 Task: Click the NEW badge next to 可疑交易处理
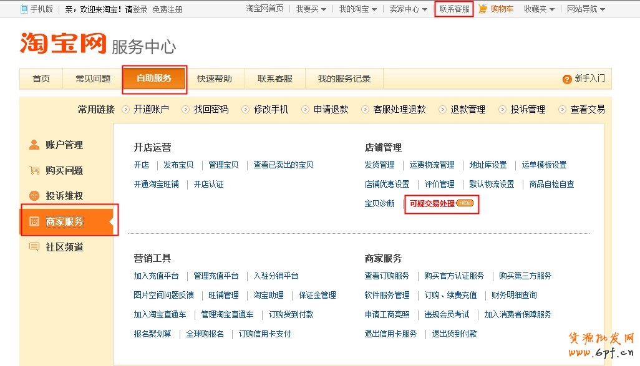[465, 203]
